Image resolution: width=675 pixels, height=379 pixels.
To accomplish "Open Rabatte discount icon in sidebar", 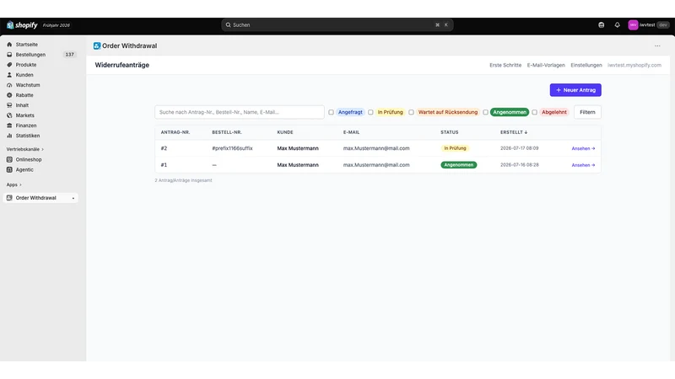I will 9,95.
